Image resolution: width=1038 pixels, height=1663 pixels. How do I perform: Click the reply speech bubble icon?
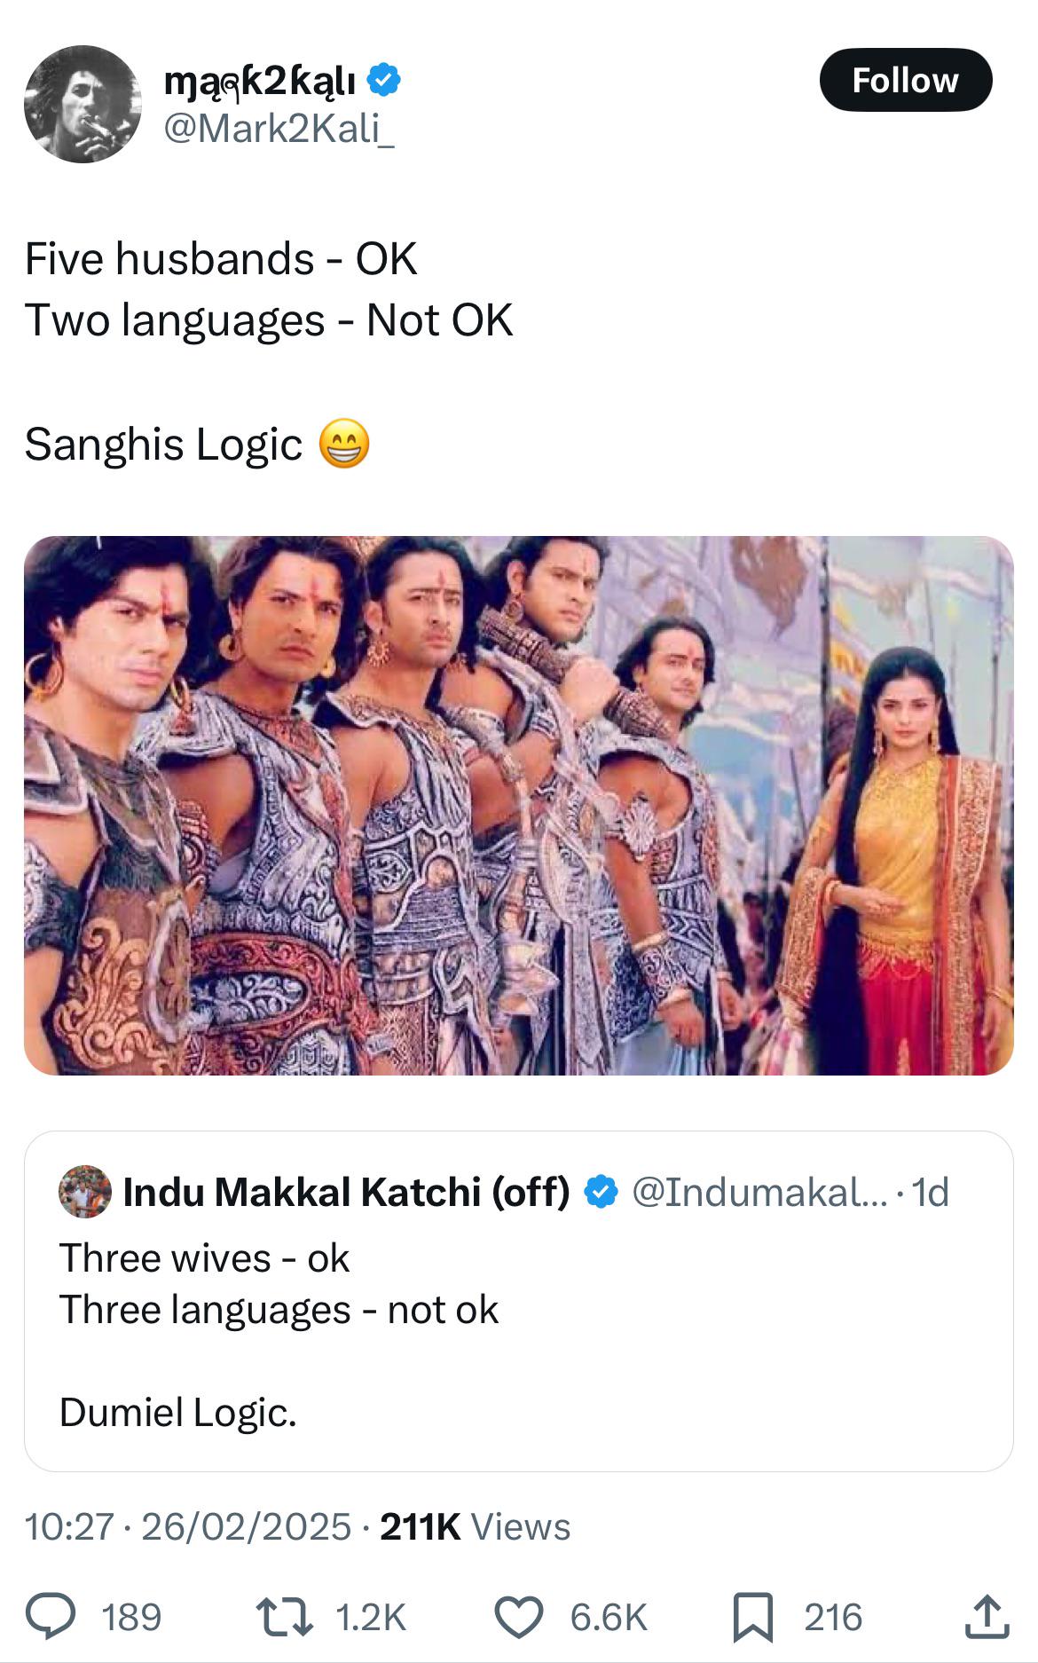[x=50, y=1616]
